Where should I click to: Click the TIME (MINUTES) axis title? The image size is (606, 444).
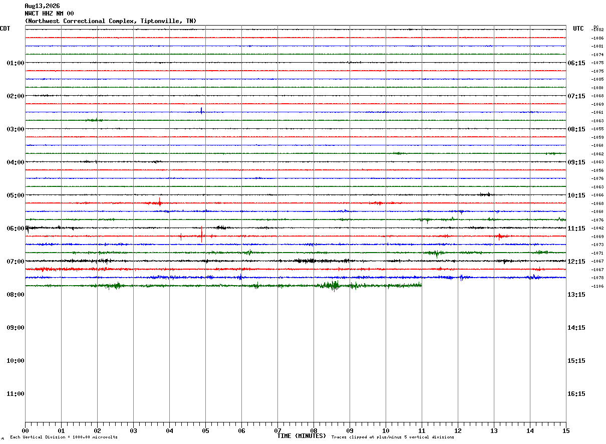(x=301, y=436)
